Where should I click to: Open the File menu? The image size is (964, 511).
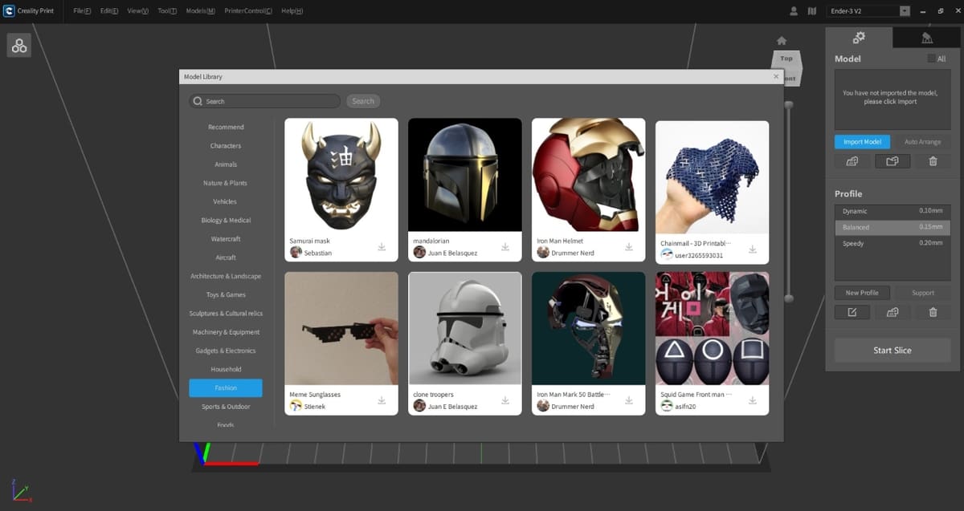(x=82, y=11)
